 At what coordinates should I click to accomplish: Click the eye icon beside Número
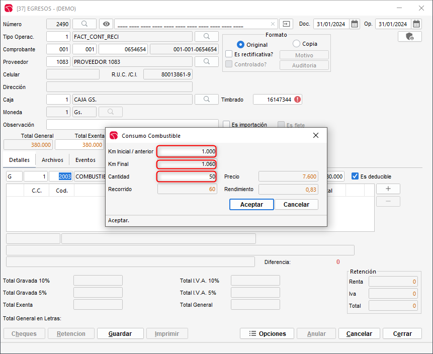click(106, 24)
